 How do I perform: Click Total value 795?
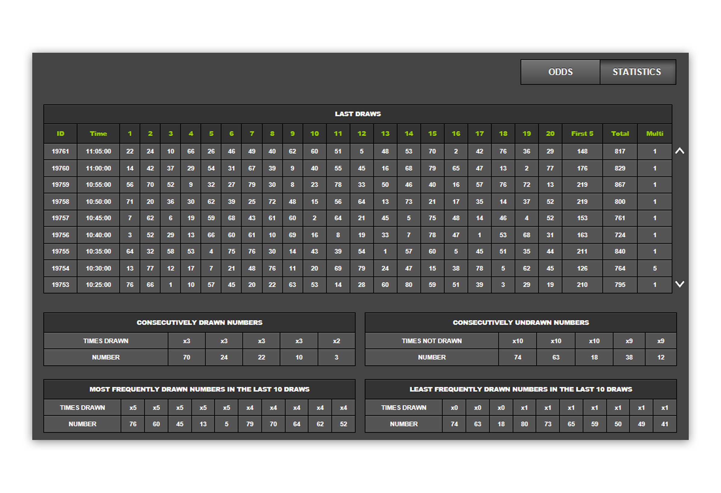click(x=620, y=285)
